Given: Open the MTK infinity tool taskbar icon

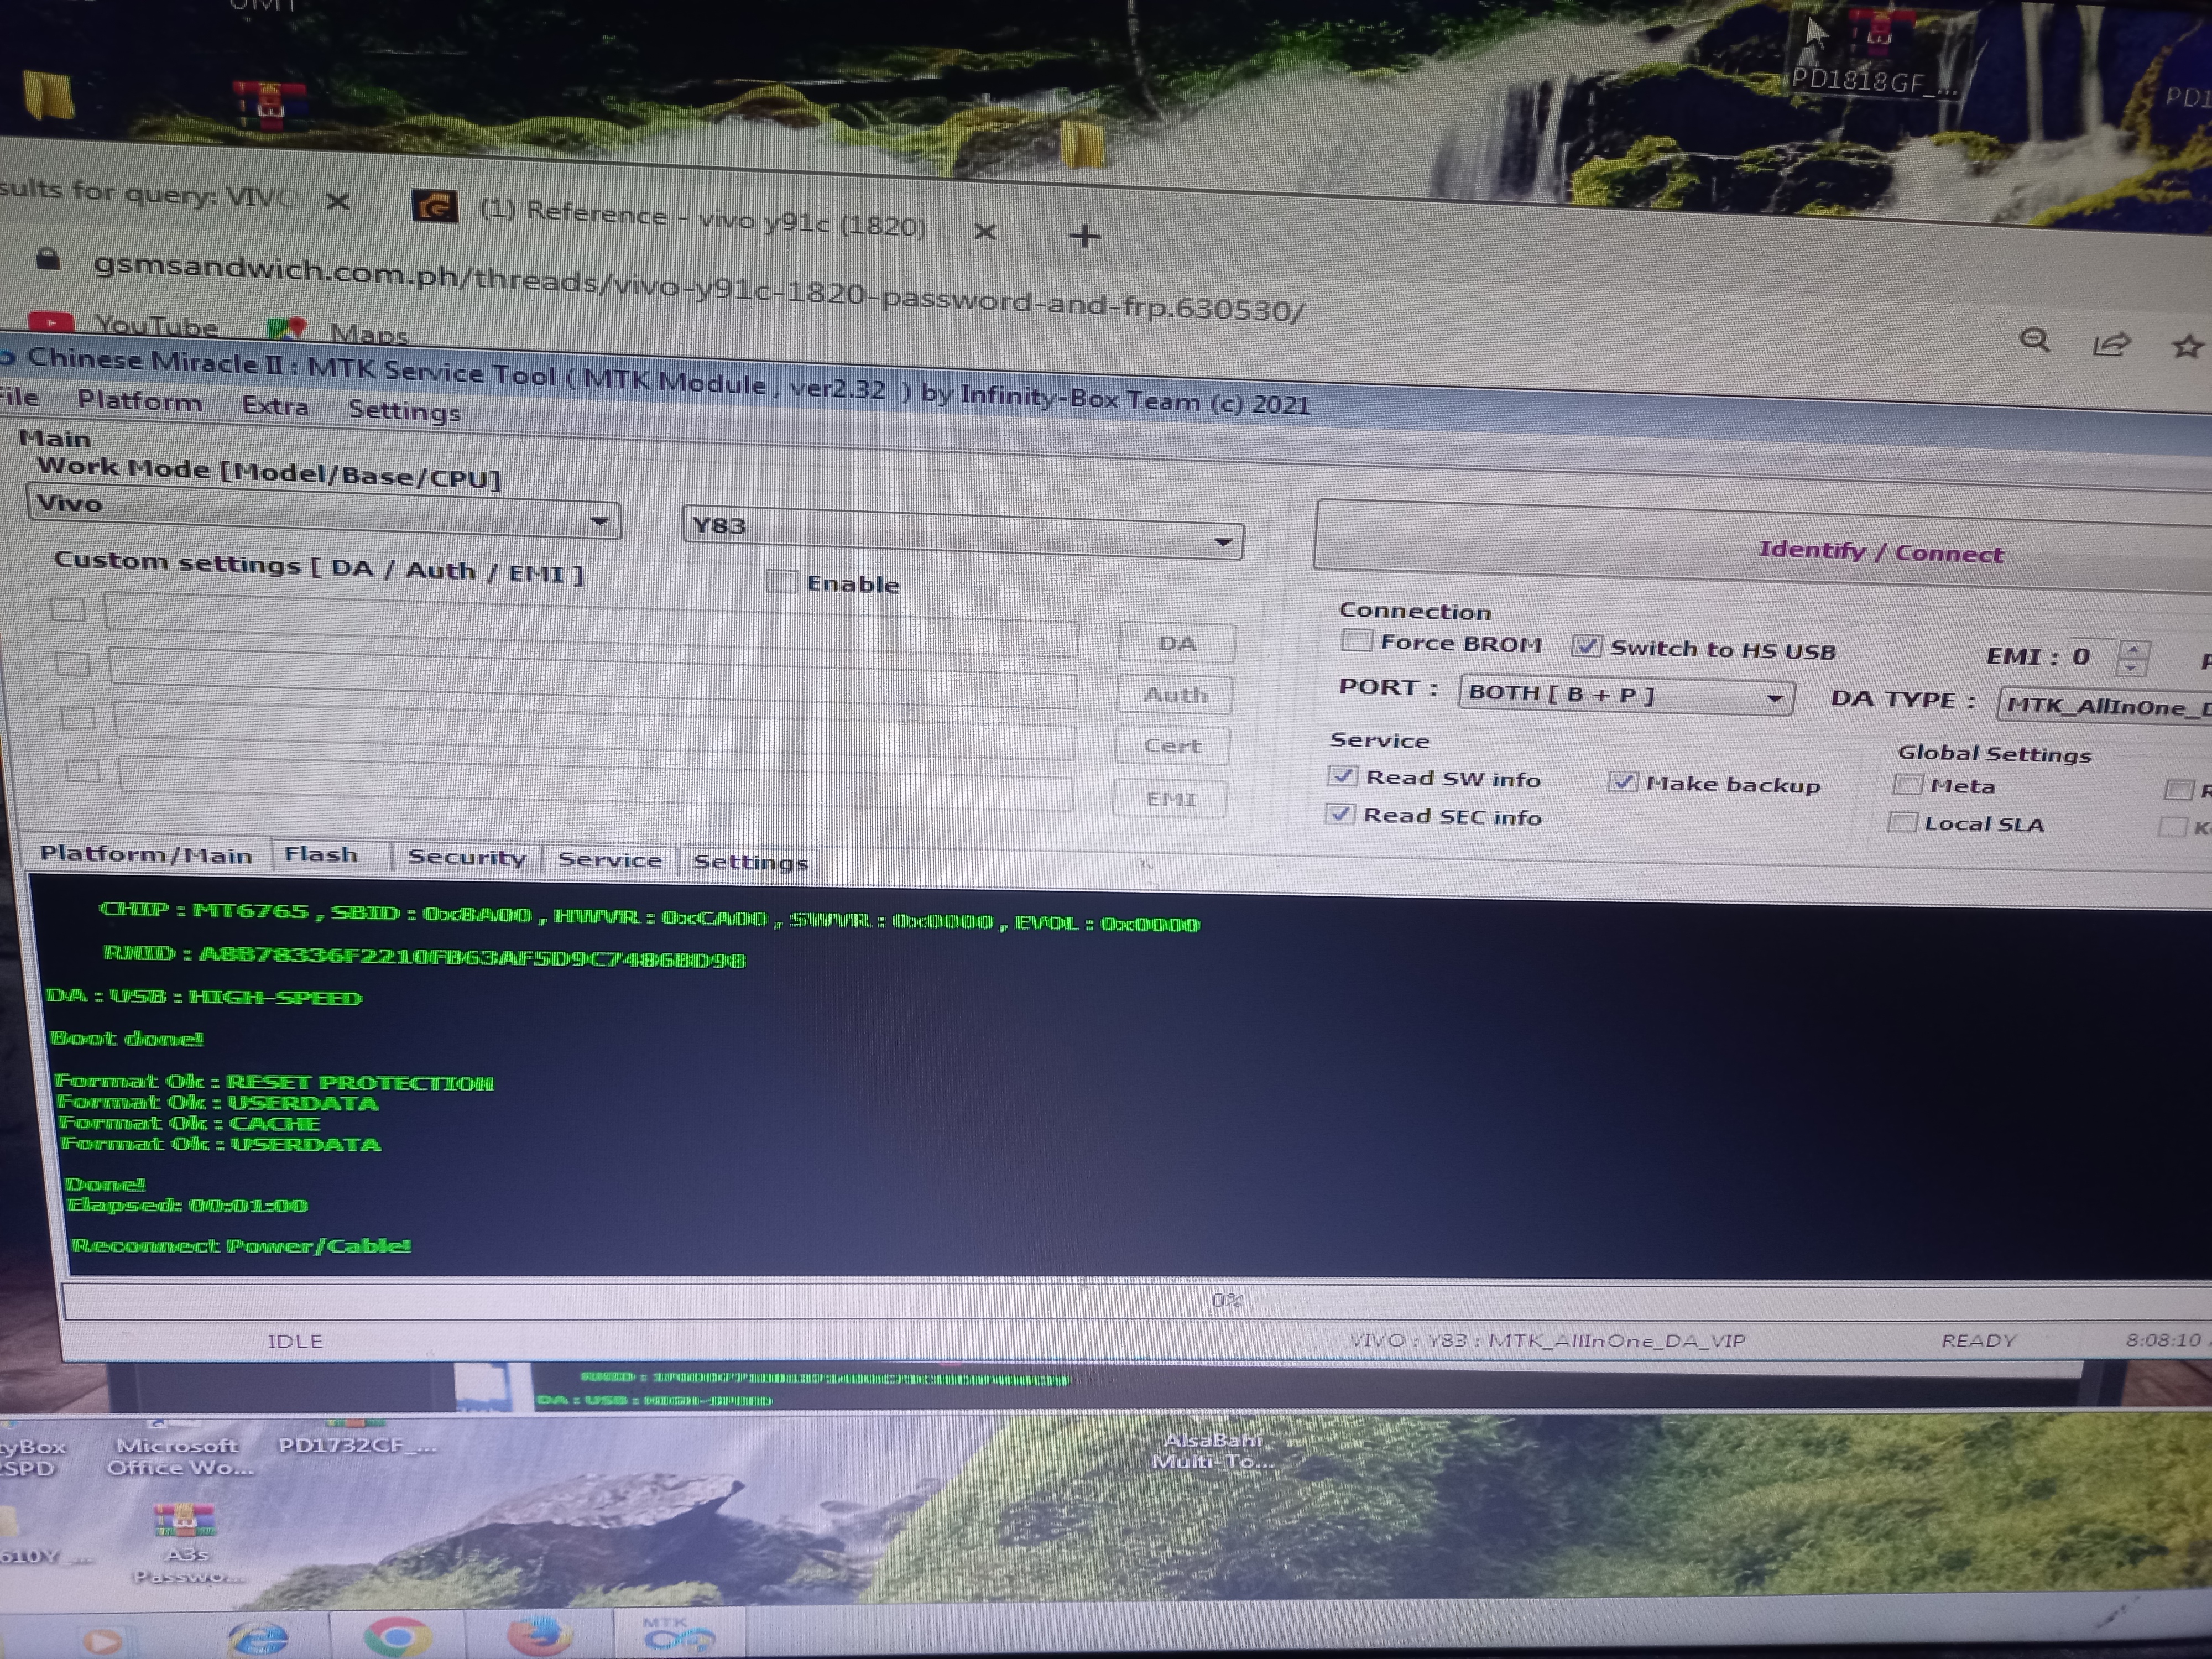Looking at the screenshot, I should pos(678,1634).
